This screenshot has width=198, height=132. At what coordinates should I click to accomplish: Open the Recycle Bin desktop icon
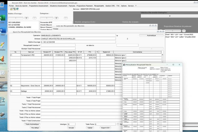point(2,5)
